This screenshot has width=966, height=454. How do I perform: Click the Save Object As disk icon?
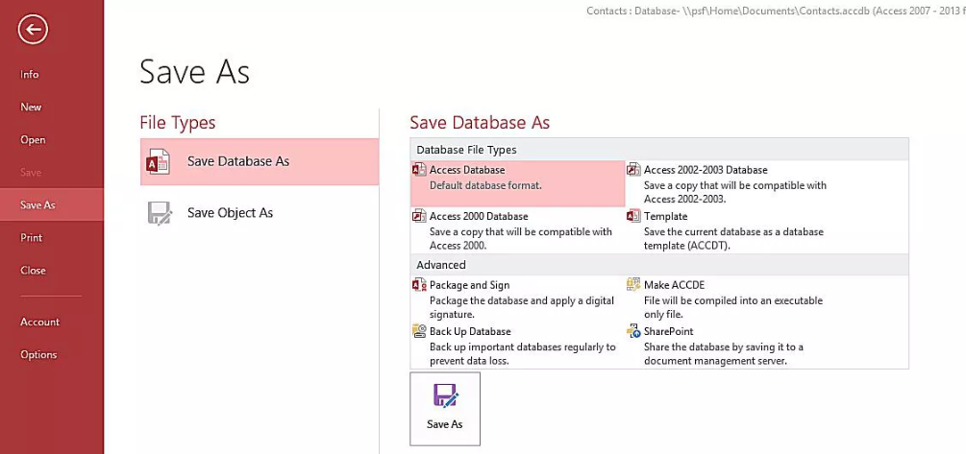pyautogui.click(x=159, y=213)
